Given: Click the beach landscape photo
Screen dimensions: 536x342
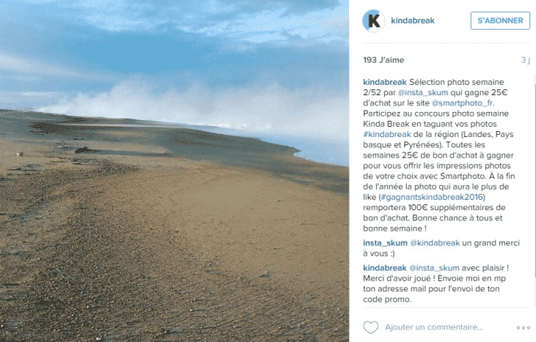Looking at the screenshot, I should tap(174, 171).
